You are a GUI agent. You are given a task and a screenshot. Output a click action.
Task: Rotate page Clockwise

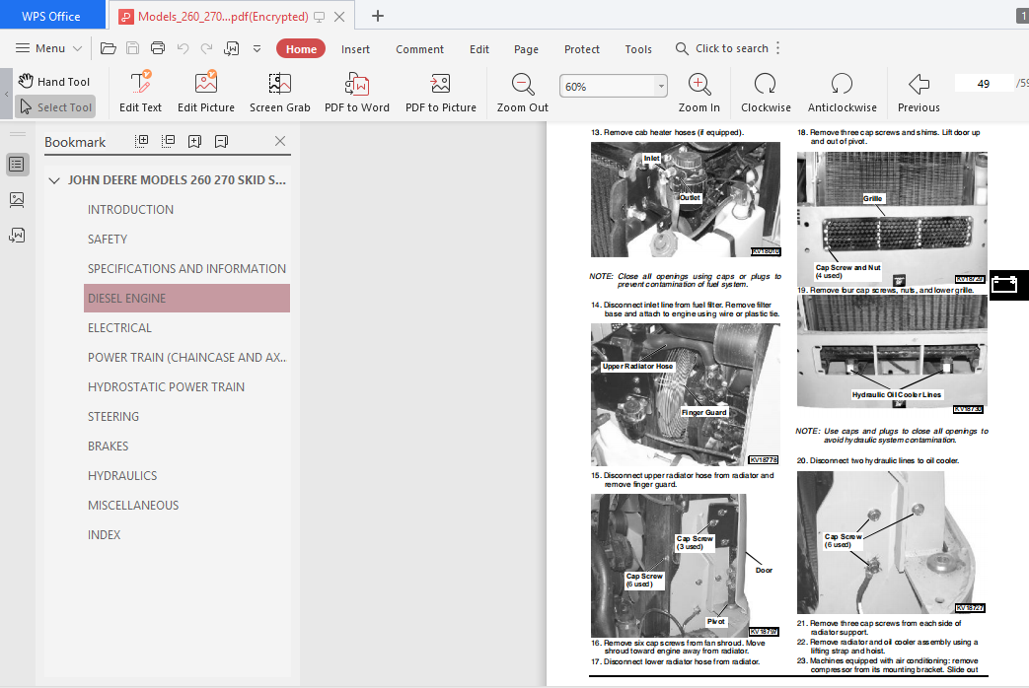point(766,92)
